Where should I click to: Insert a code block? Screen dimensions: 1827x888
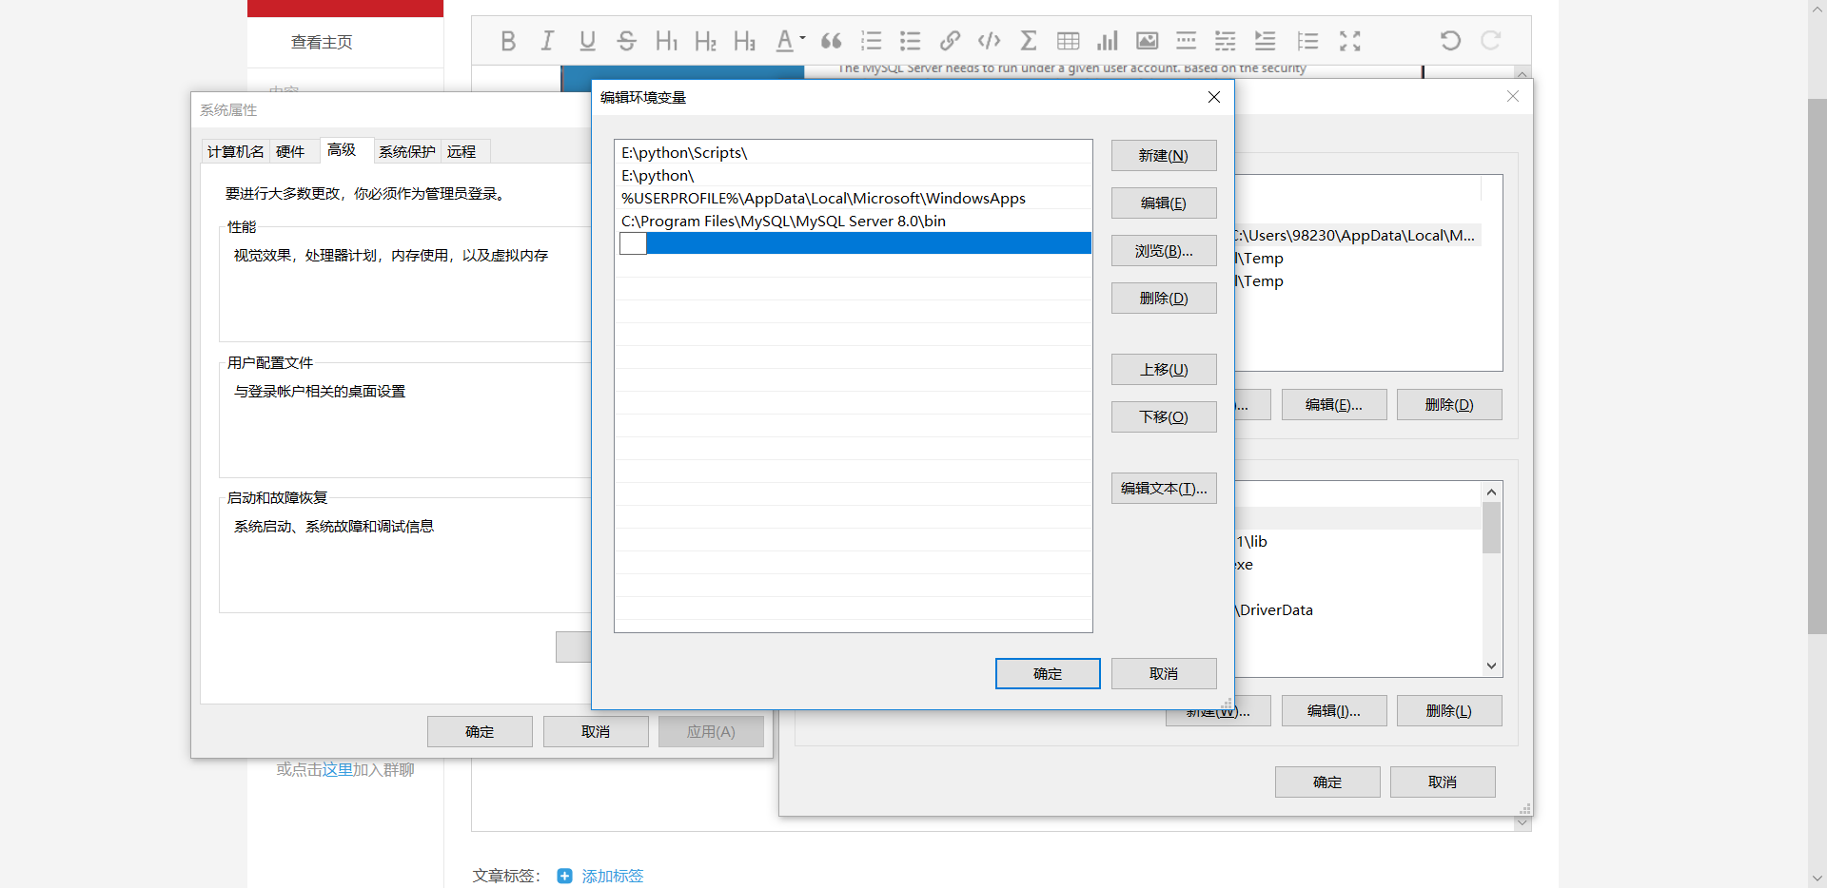tap(988, 40)
